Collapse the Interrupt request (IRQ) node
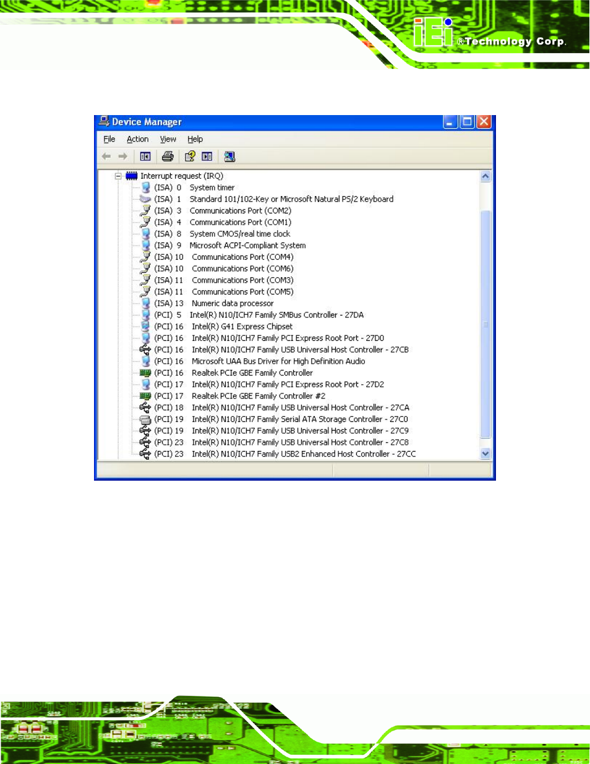This screenshot has width=590, height=764. pyautogui.click(x=118, y=176)
